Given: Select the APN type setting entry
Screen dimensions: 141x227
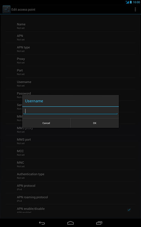Looking at the screenshot, I should coord(70,49).
